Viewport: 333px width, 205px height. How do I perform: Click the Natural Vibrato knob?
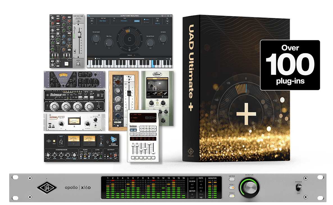pos(150,43)
